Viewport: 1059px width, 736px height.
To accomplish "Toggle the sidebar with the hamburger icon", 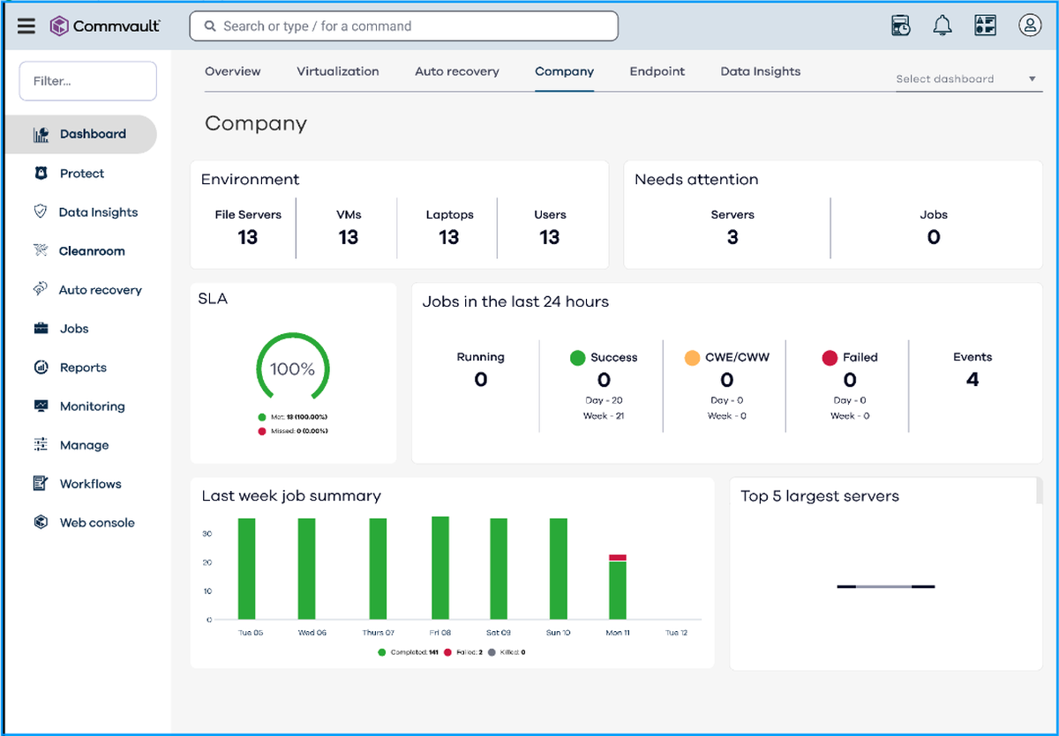I will (26, 26).
